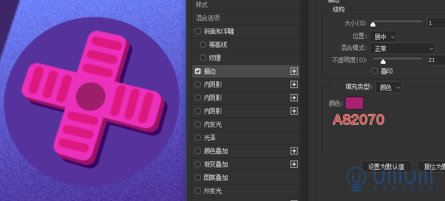
Task: Select the 渐变叠加 row label
Action: coord(216,164)
